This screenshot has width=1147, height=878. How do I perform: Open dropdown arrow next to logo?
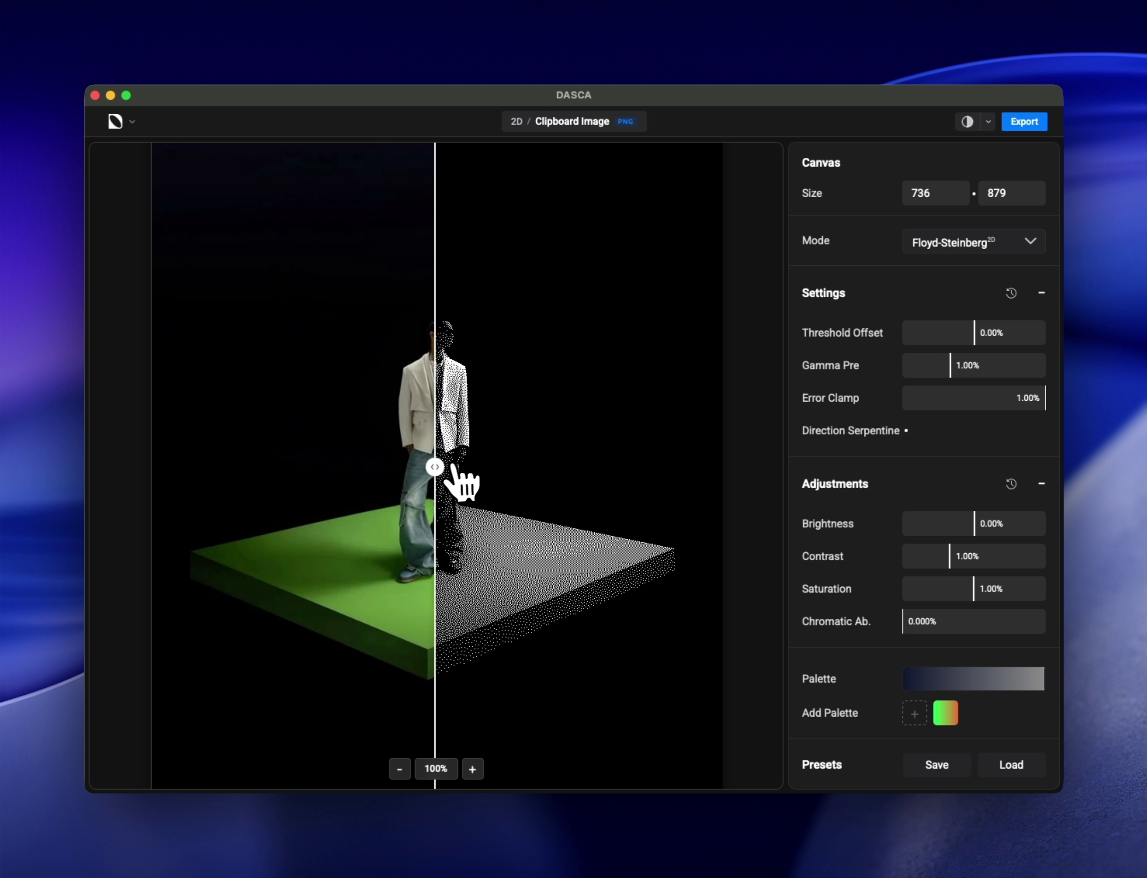(132, 122)
